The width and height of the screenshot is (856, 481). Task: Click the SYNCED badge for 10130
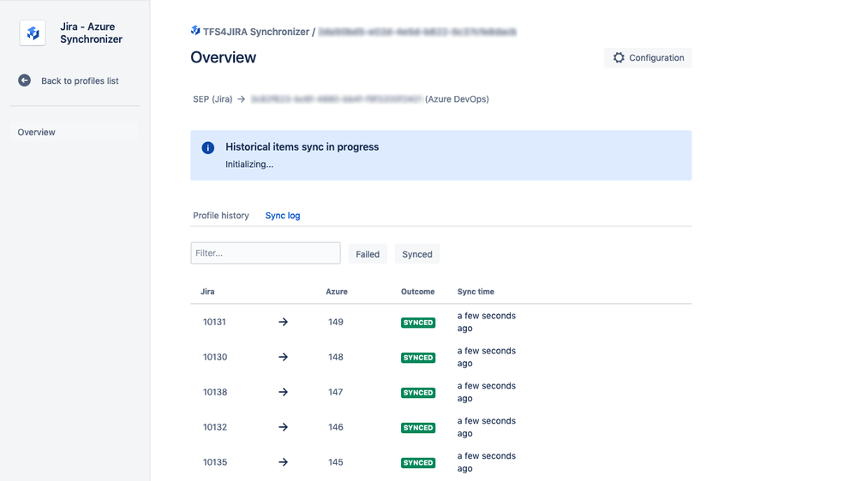click(418, 358)
